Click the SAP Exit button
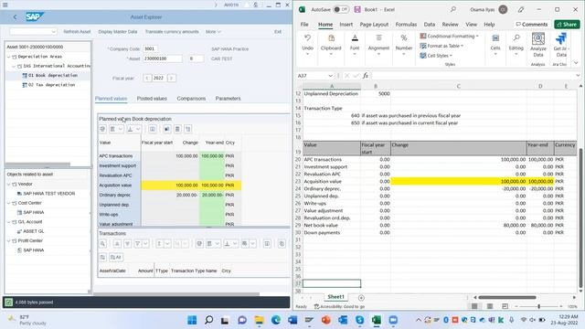Screen dimensions: 585x329 point(278,32)
